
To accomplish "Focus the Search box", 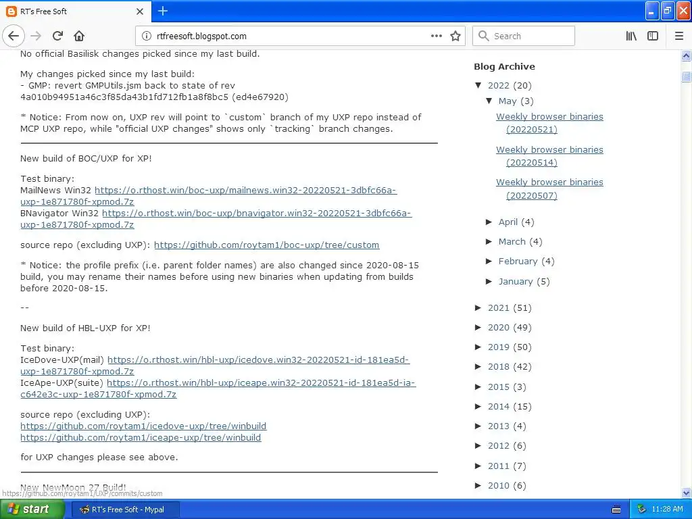I will [524, 36].
